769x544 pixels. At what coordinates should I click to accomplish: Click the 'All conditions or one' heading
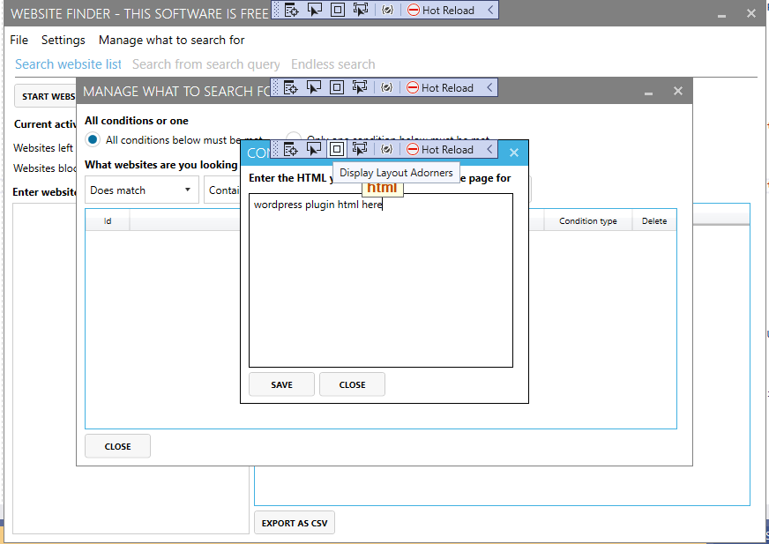pyautogui.click(x=137, y=121)
